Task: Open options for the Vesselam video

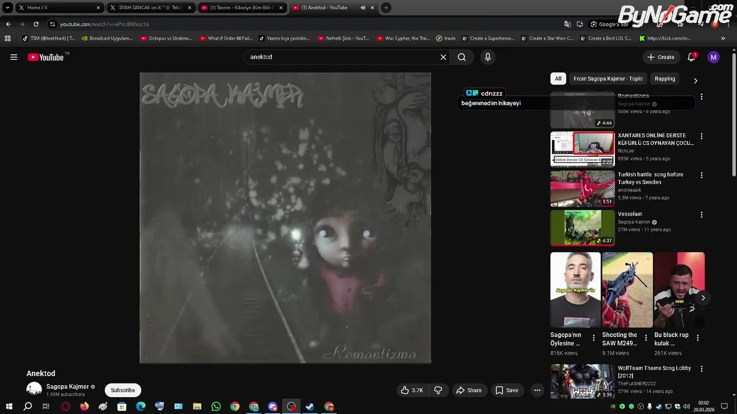Action: tap(701, 214)
